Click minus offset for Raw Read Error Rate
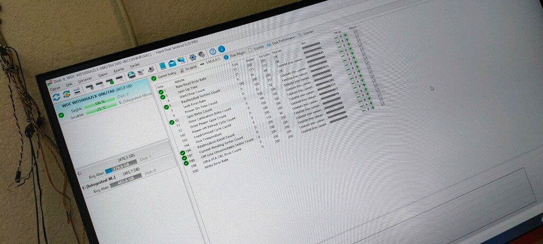Screen dimensions: 543x244 (x=336, y=38)
